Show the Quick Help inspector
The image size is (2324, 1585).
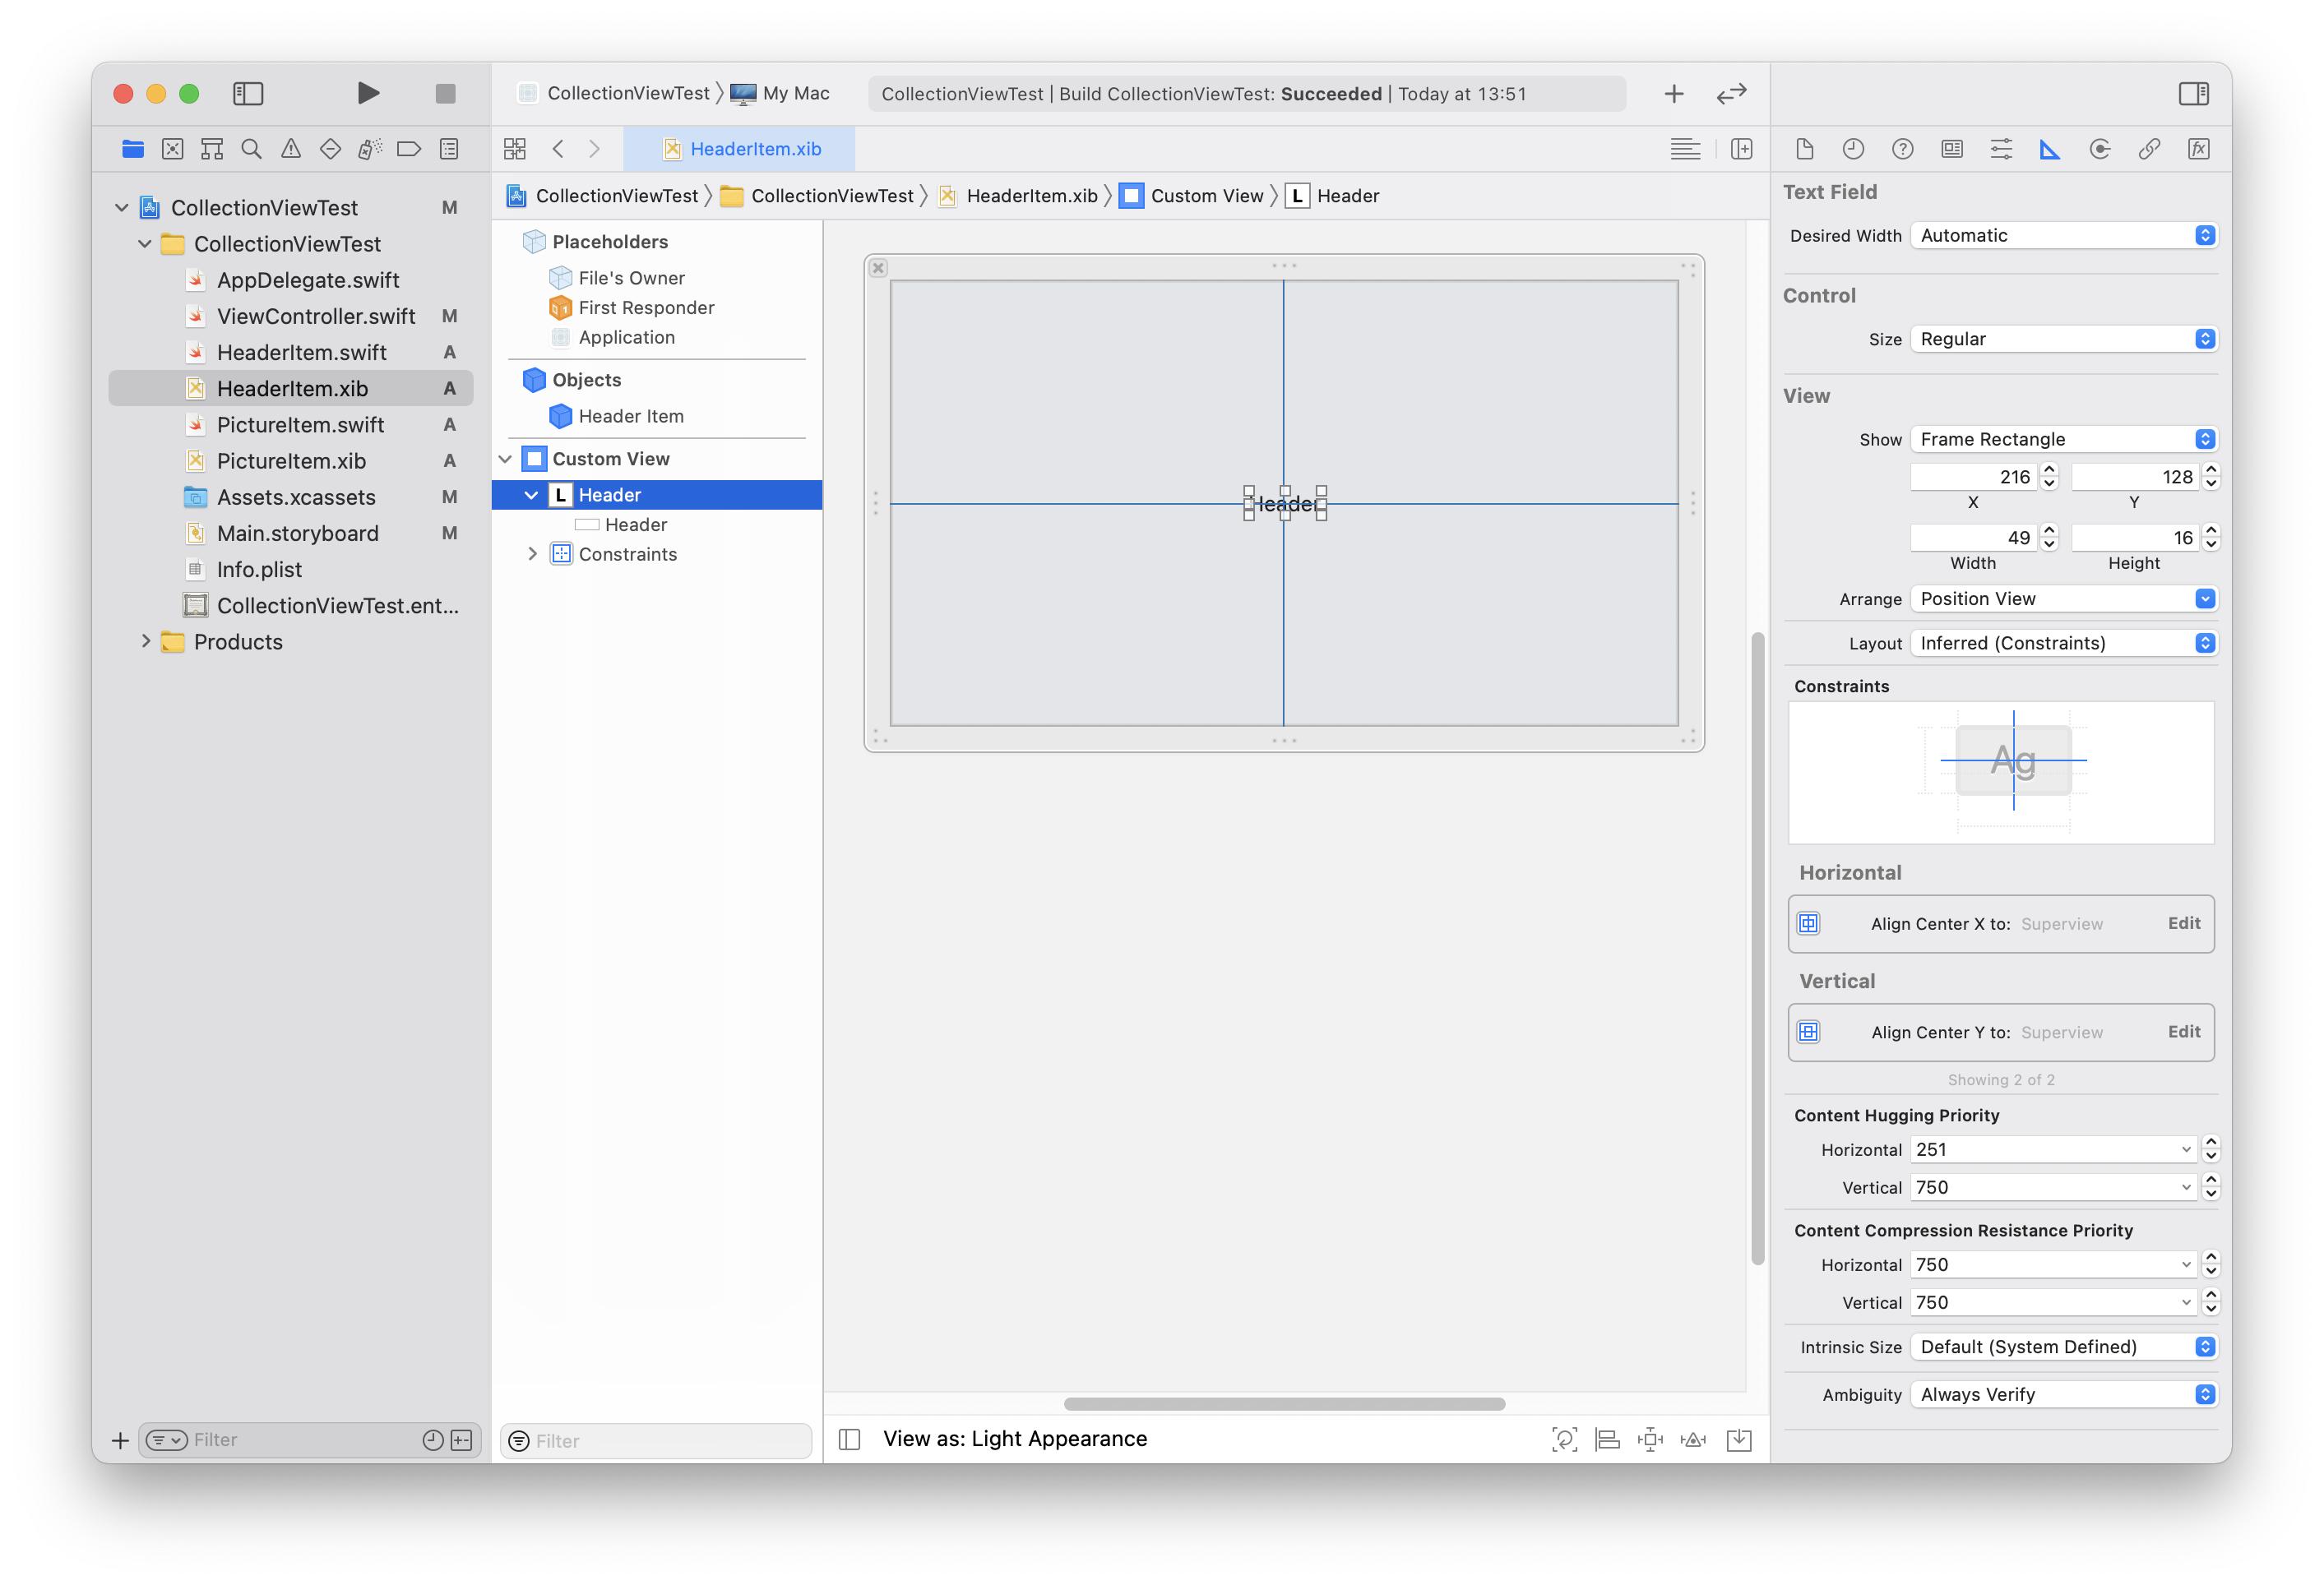tap(1902, 149)
